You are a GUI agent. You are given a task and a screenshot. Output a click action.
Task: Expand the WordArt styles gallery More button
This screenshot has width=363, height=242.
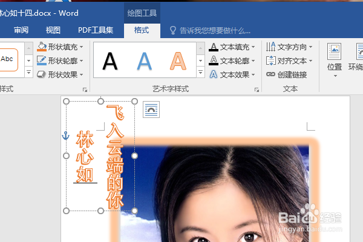point(200,72)
